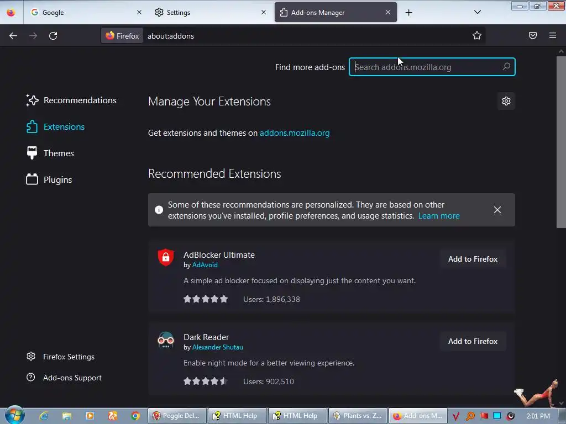Click the AdBlocker Ultimate shield icon
The height and width of the screenshot is (424, 566).
coord(166,257)
